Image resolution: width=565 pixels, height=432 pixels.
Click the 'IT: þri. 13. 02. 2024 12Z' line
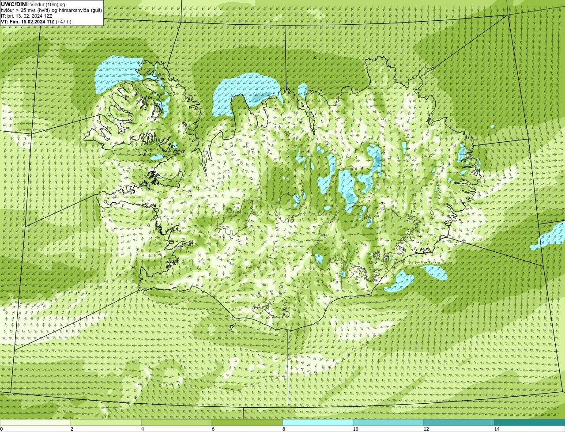coord(26,16)
